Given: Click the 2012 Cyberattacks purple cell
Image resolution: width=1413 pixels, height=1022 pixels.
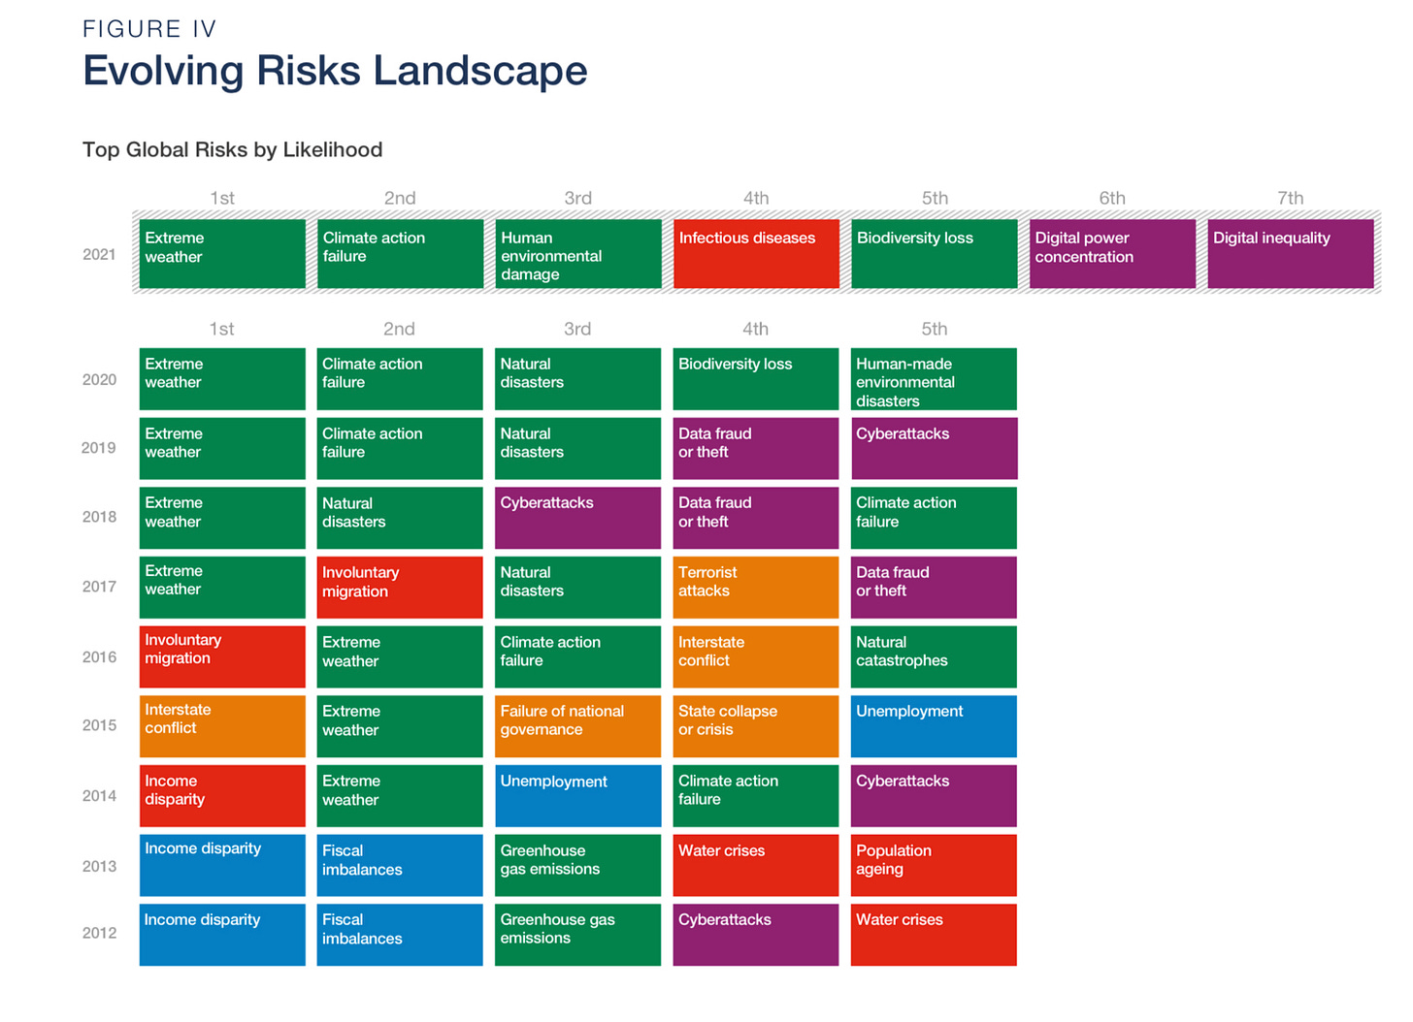Looking at the screenshot, I should [756, 935].
